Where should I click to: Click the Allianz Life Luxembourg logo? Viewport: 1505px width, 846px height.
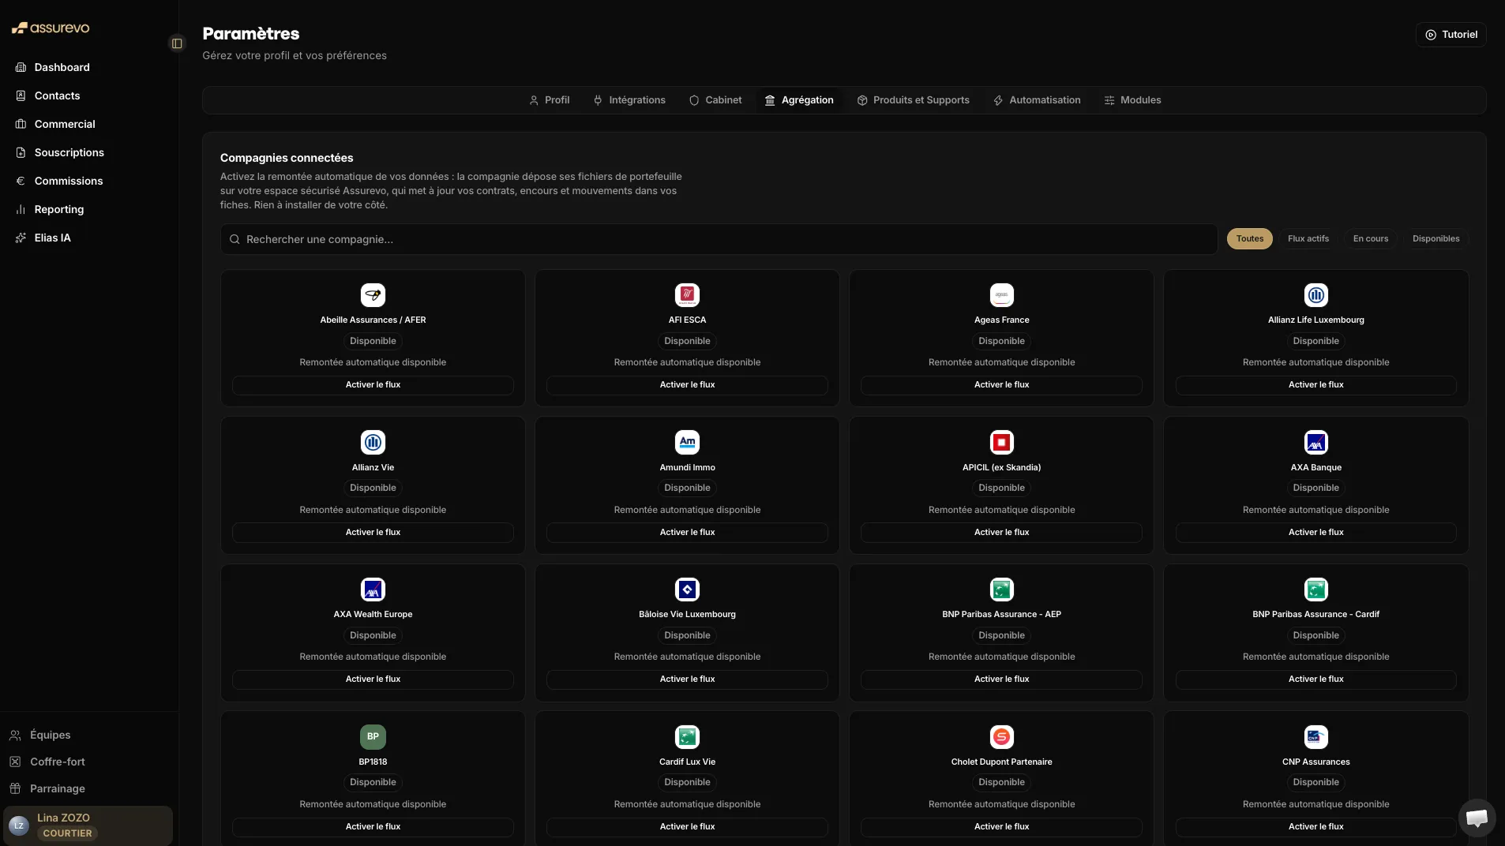coord(1315,295)
